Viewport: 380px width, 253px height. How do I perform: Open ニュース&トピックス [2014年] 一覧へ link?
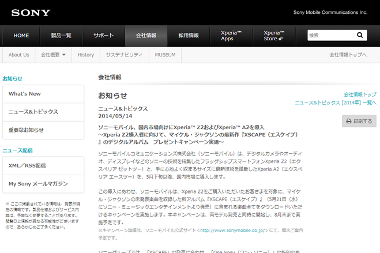(x=336, y=103)
